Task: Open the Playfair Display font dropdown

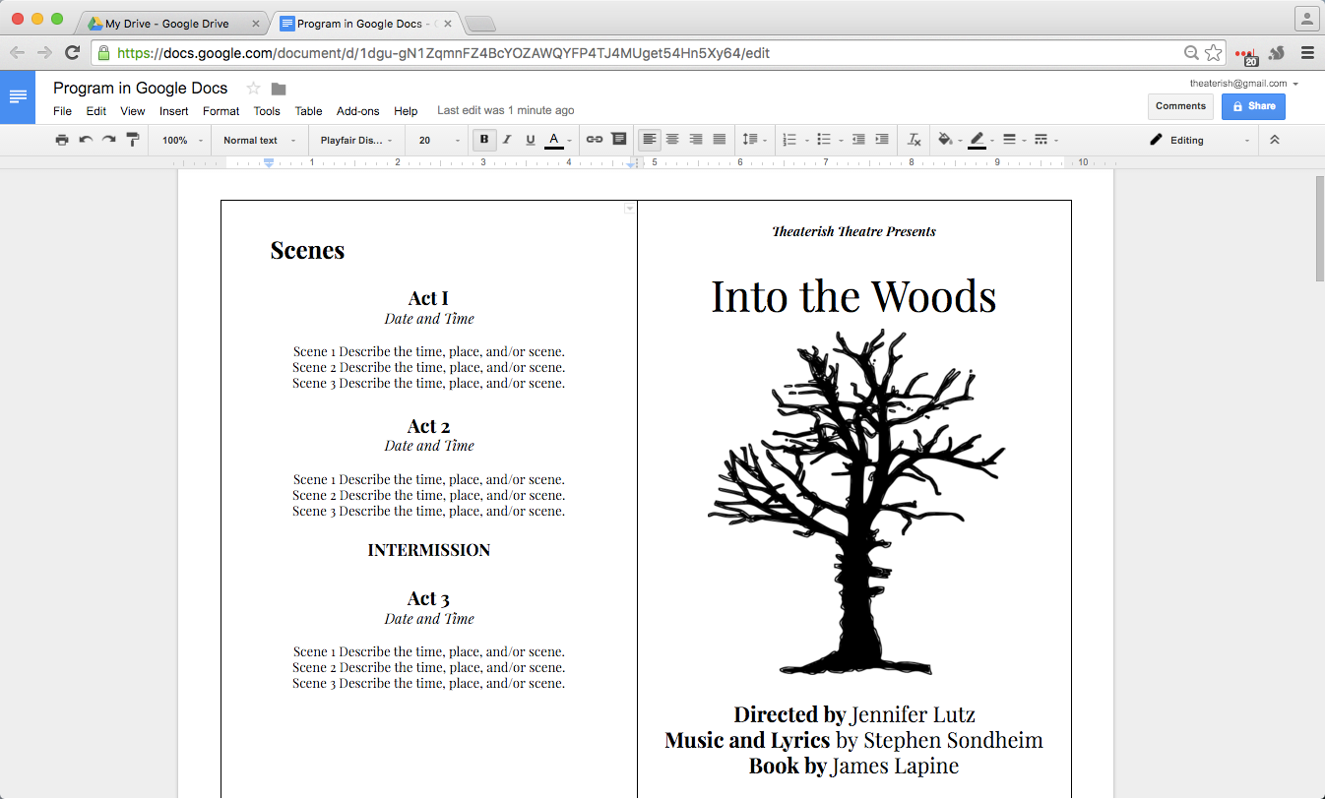Action: [x=356, y=140]
